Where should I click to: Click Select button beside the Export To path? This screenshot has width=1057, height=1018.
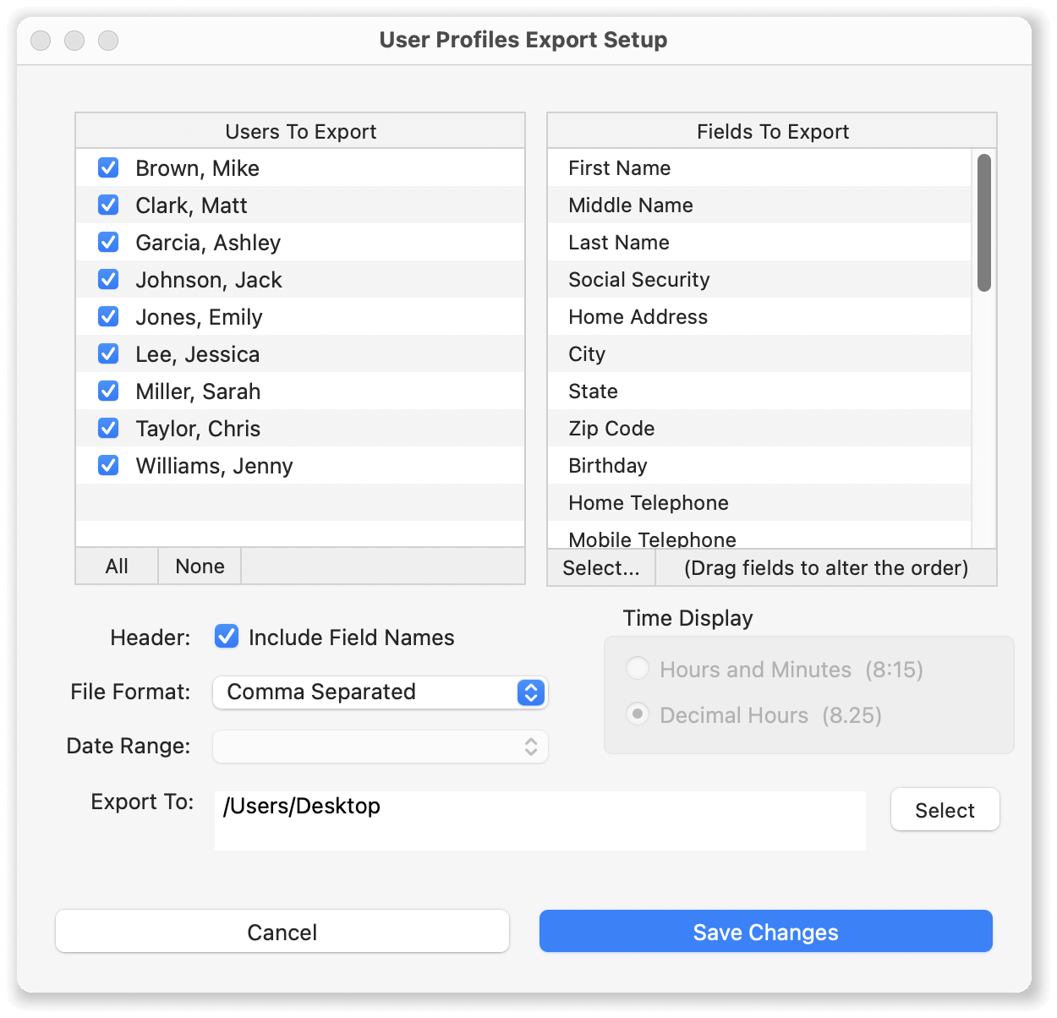[x=945, y=810]
